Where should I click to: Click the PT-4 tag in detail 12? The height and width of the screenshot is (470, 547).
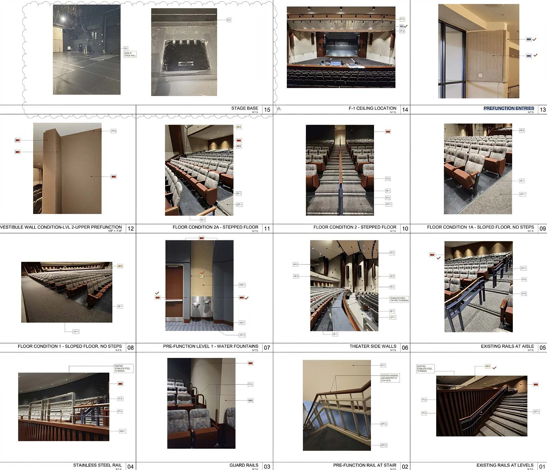(x=114, y=131)
